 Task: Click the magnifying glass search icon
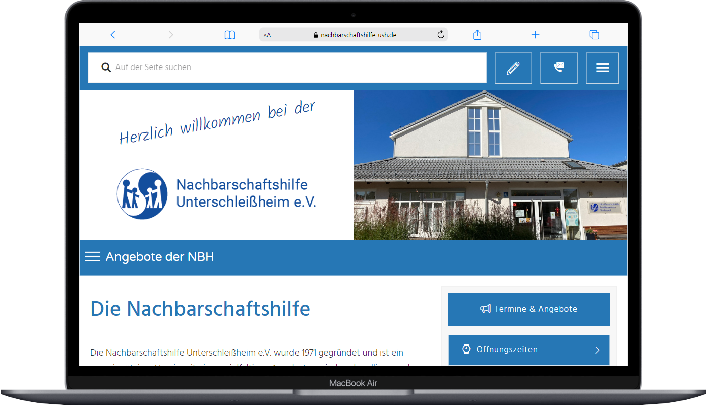[106, 67]
